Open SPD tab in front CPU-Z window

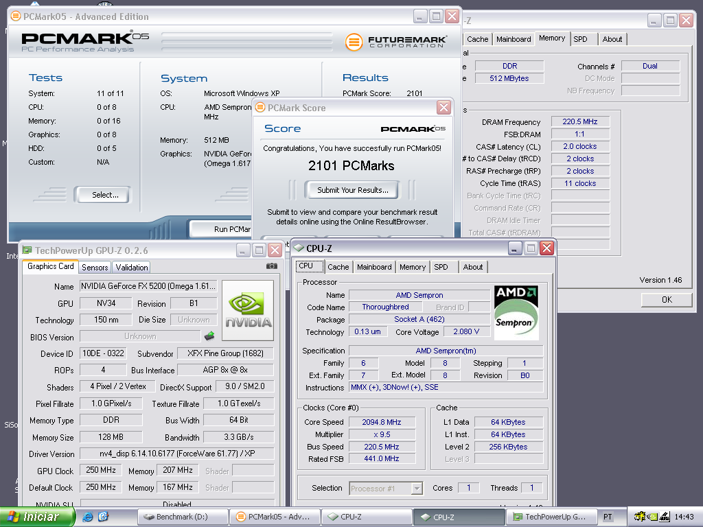pyautogui.click(x=441, y=267)
